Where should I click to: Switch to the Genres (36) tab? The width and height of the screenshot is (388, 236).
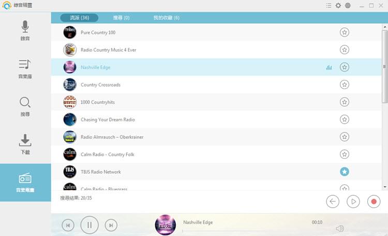point(79,18)
